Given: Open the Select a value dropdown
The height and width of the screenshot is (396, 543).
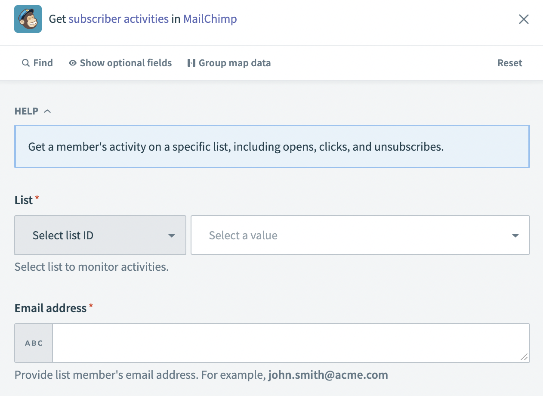Looking at the screenshot, I should tap(360, 235).
